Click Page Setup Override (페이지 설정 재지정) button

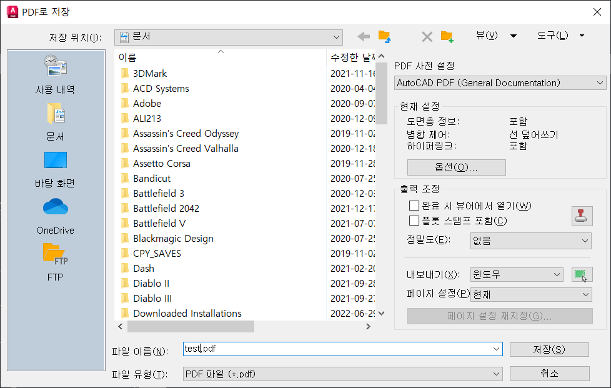pos(500,316)
